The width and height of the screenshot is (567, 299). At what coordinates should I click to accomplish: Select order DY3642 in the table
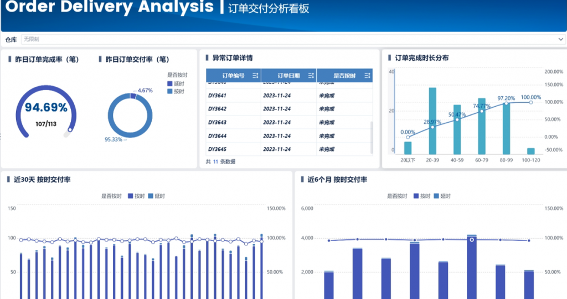217,109
